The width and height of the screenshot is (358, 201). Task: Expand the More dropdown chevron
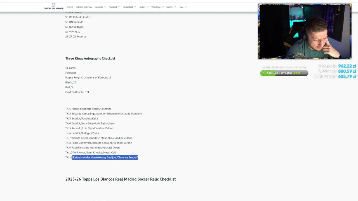click(186, 7)
